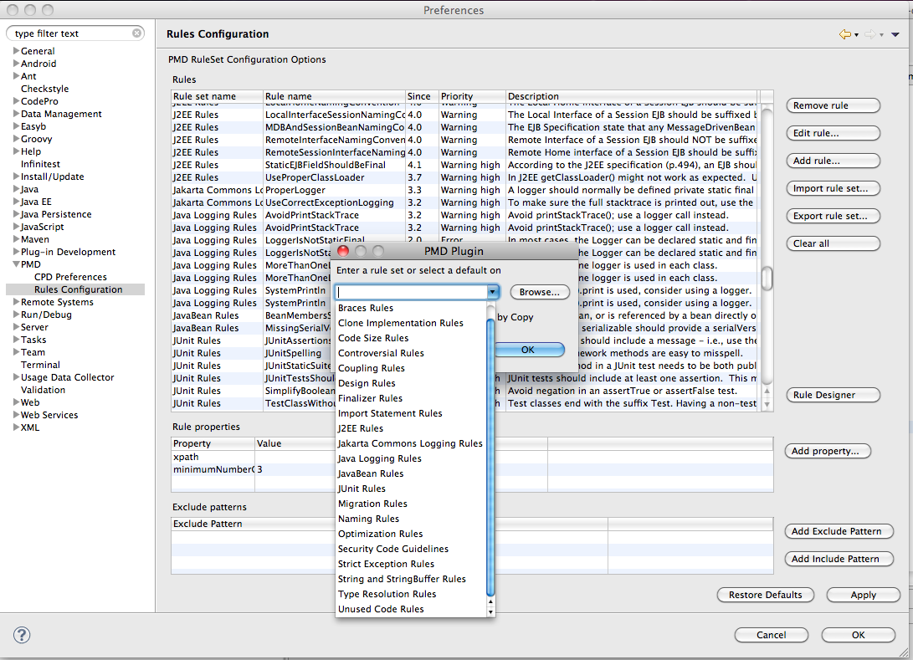Image resolution: width=913 pixels, height=660 pixels.
Task: Collapse the PMD tree node
Action: pos(16,264)
